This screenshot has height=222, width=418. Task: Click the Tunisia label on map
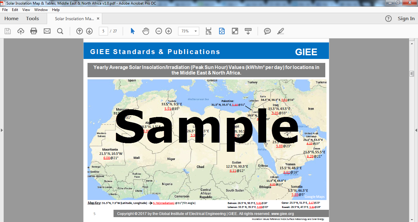[172, 101]
